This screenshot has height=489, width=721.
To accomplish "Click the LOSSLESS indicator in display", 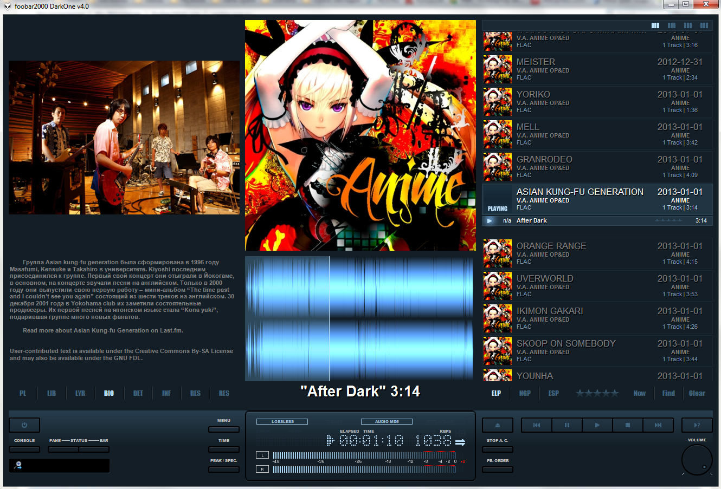I will click(x=282, y=421).
